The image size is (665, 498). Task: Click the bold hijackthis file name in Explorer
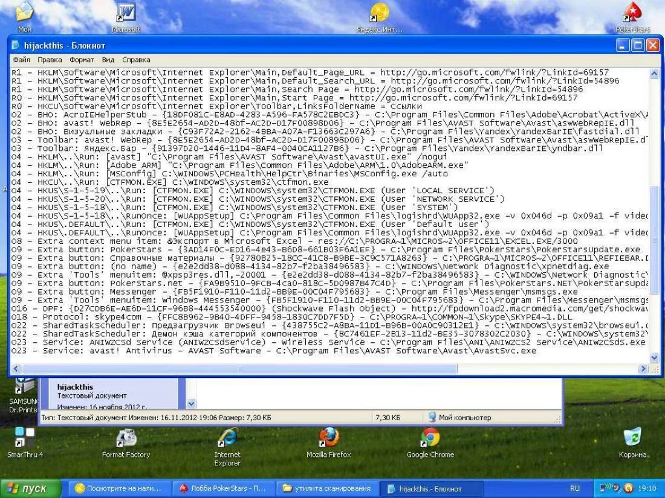[75, 387]
